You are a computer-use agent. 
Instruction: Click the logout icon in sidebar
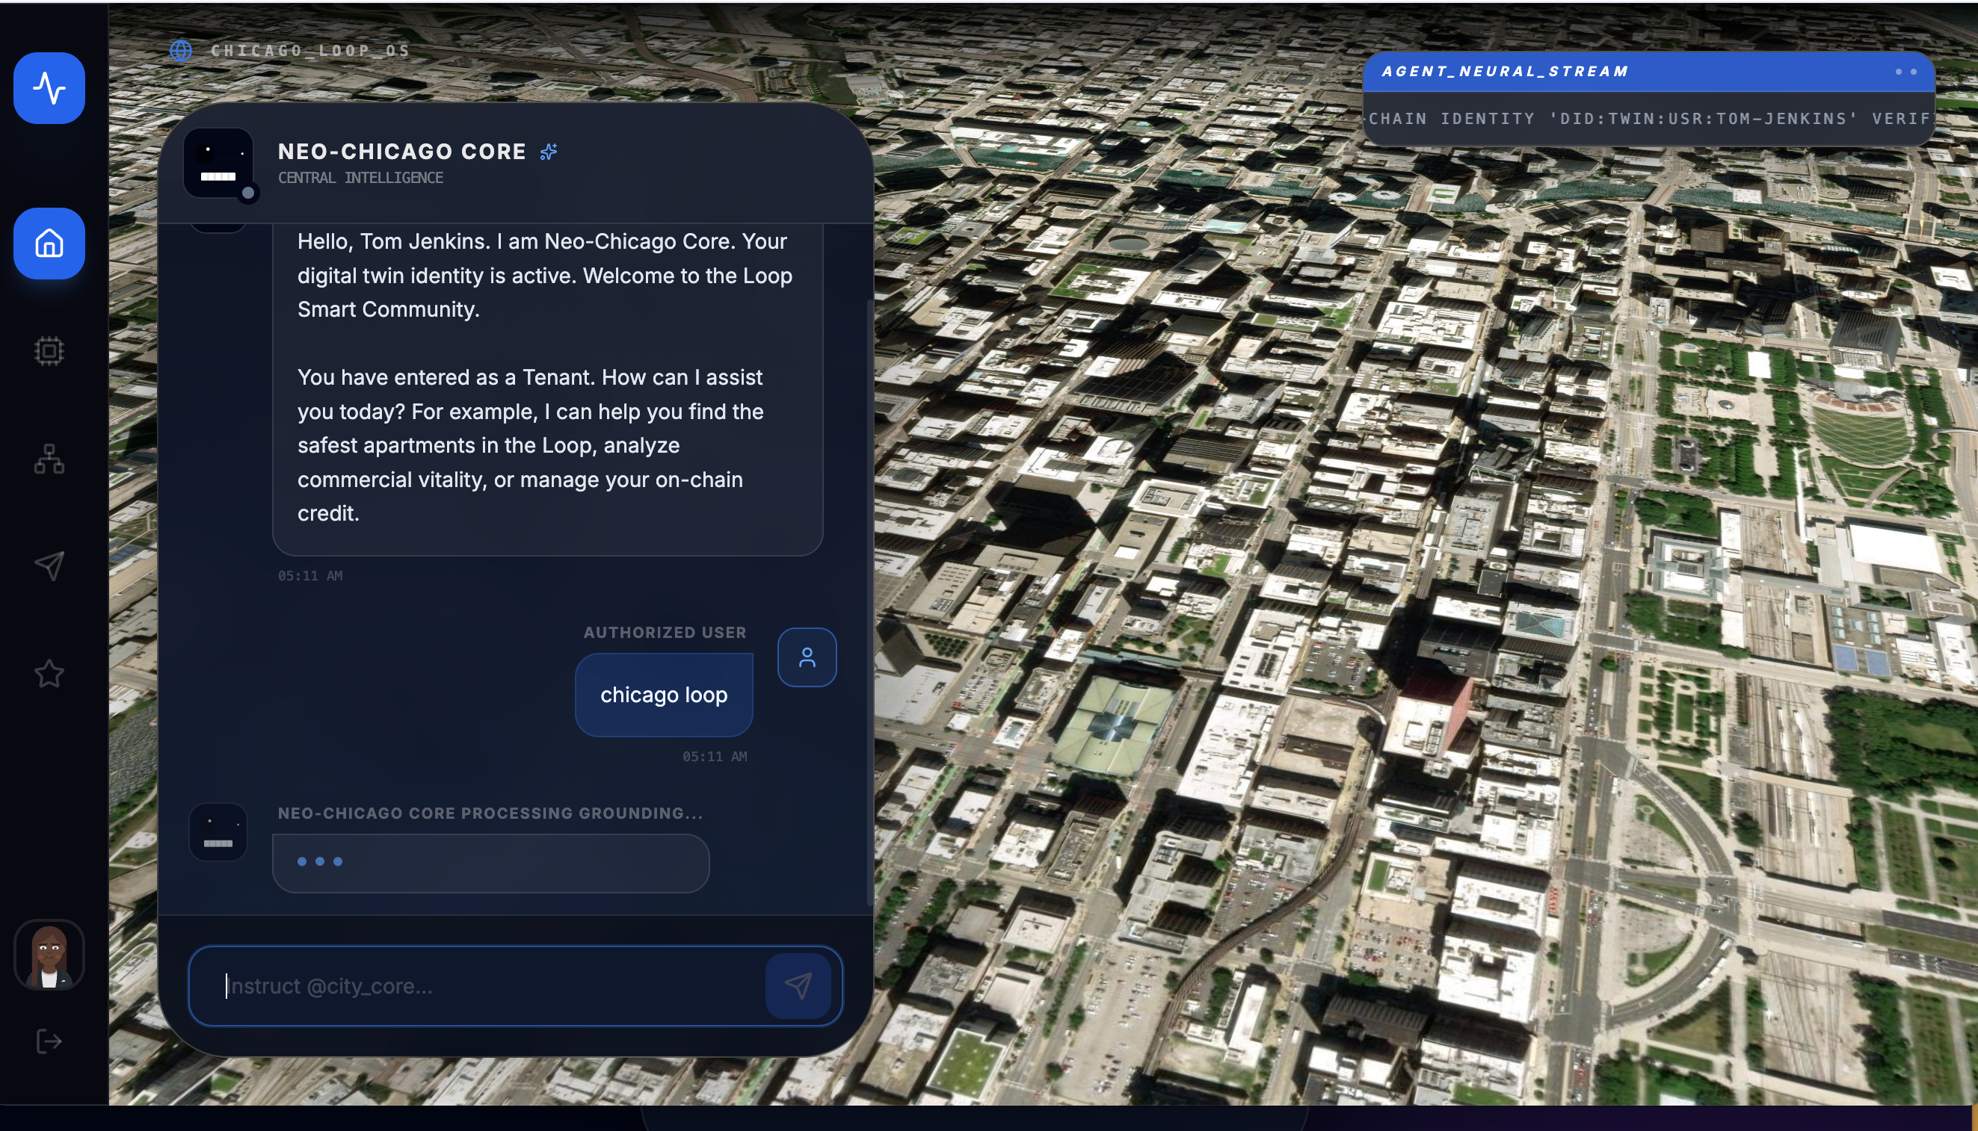49,1041
